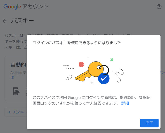Go back with the arrow beside パスキー
165x133 pixels.
(5, 21)
